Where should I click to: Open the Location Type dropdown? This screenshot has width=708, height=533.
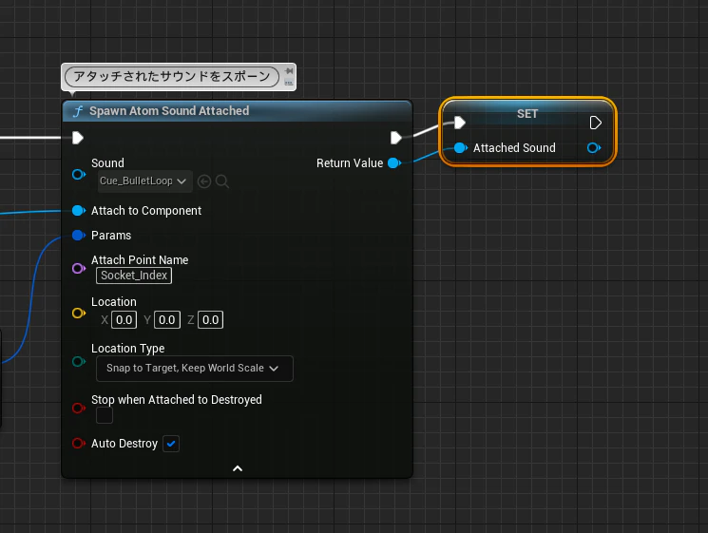tap(195, 369)
